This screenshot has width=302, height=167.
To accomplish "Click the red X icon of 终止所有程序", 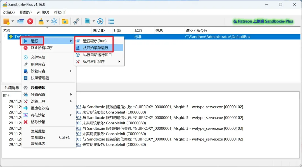I will click(x=26, y=48).
